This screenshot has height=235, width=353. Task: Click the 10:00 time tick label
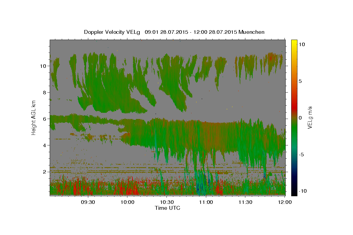pos(127,202)
